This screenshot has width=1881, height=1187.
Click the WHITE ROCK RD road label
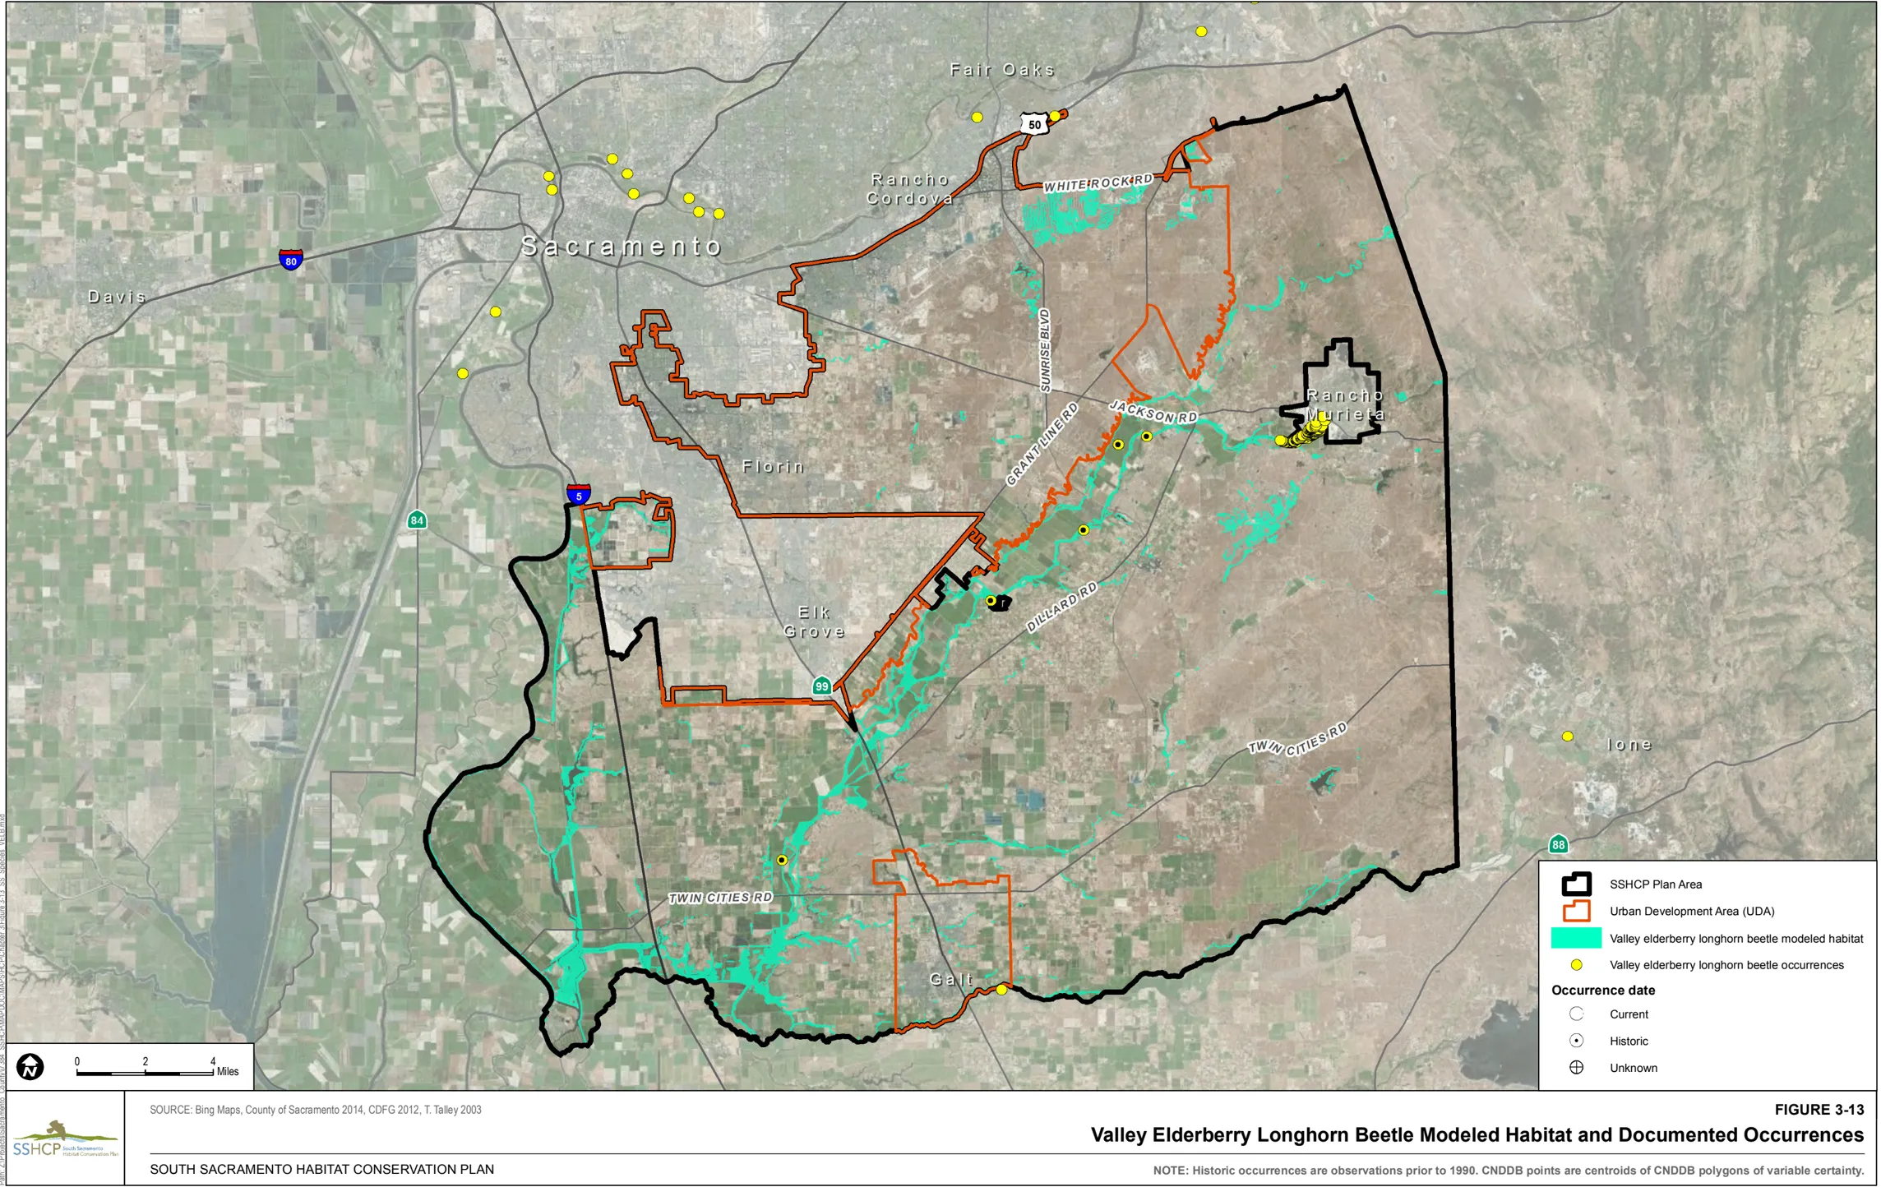tap(1098, 183)
